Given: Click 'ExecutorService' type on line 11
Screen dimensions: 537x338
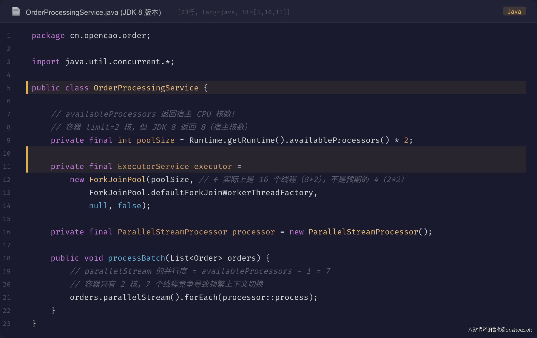Looking at the screenshot, I should tap(153, 167).
